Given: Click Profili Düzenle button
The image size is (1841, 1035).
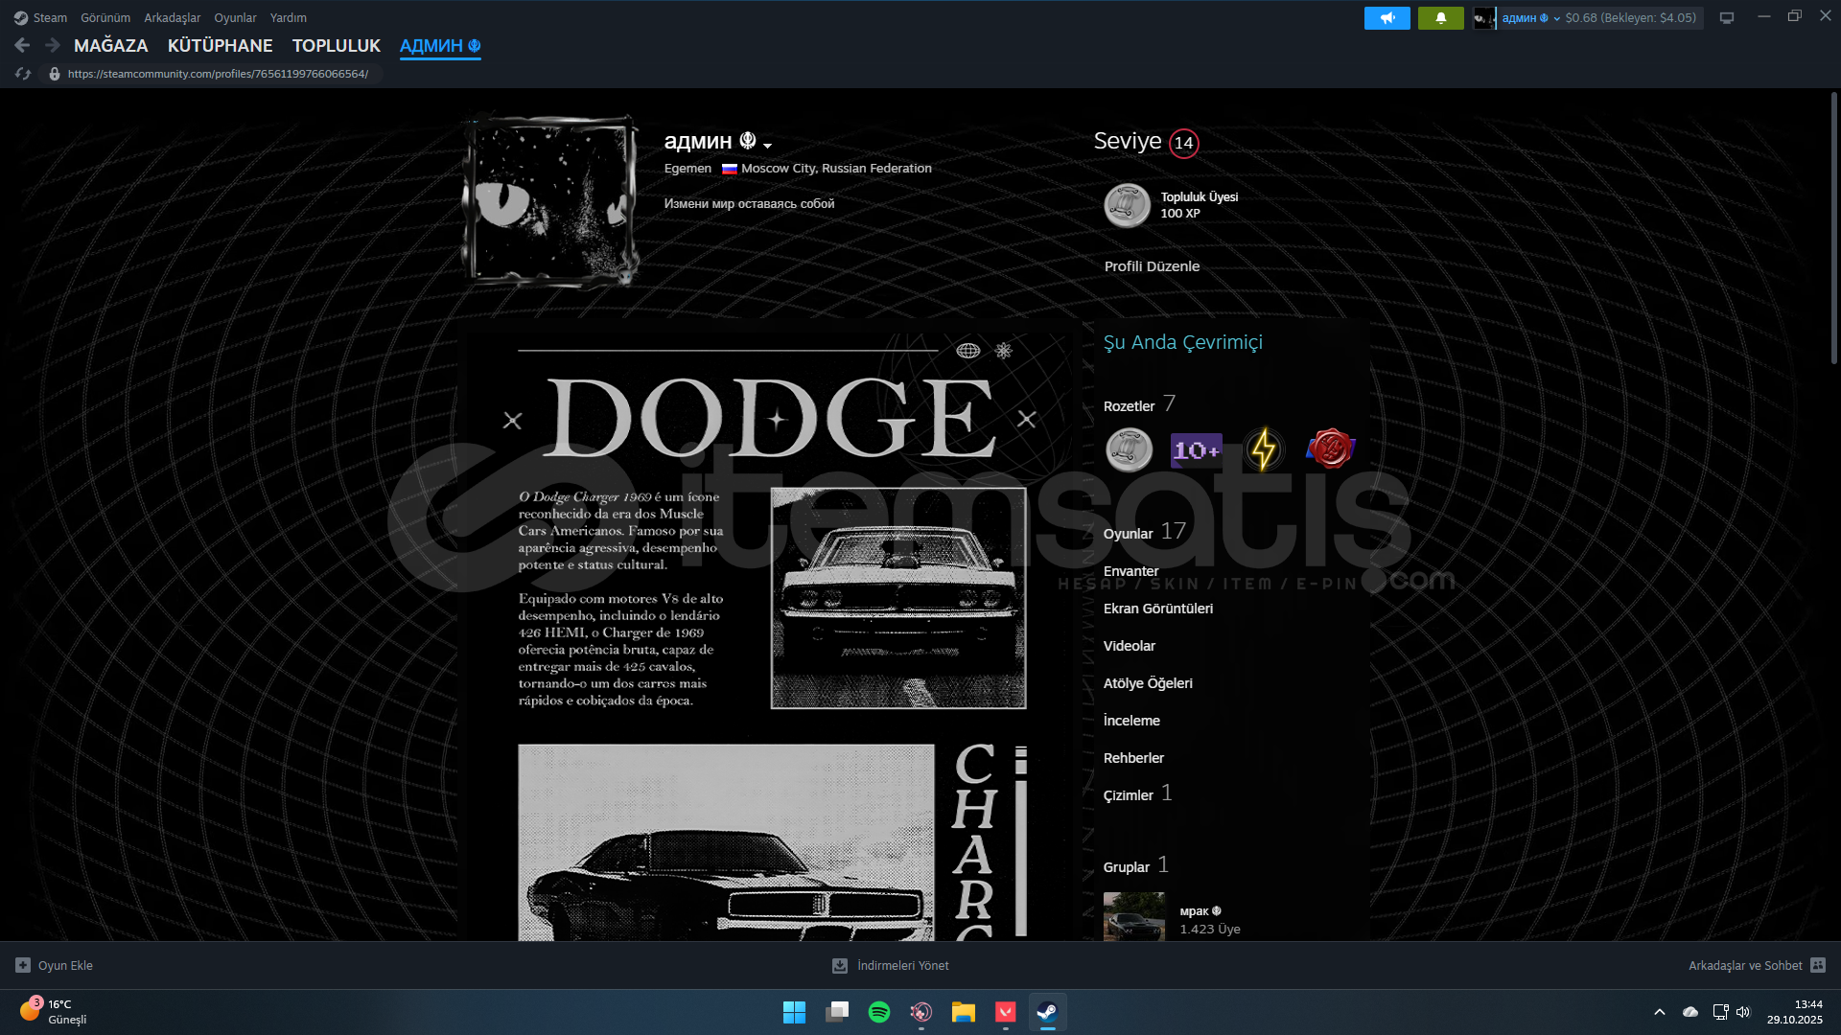Looking at the screenshot, I should (1152, 266).
